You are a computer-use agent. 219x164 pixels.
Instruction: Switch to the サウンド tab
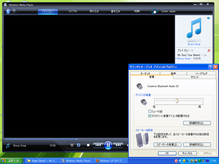pyautogui.click(x=195, y=77)
